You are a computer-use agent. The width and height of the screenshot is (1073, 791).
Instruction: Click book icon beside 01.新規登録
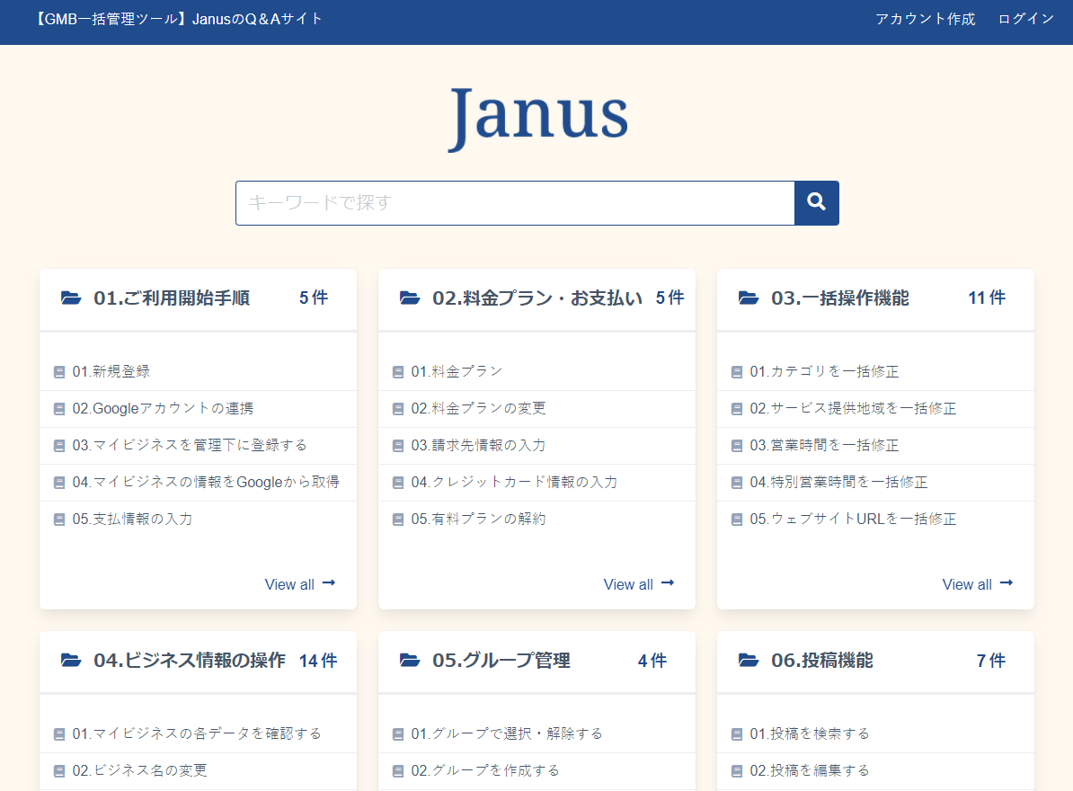[59, 372]
